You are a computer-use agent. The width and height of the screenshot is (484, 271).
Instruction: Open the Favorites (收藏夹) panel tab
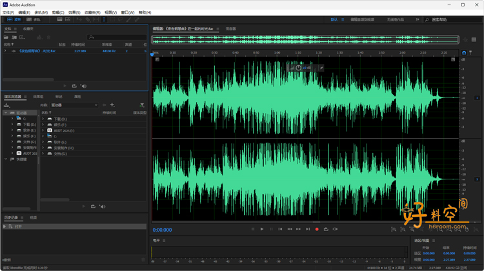pyautogui.click(x=28, y=28)
